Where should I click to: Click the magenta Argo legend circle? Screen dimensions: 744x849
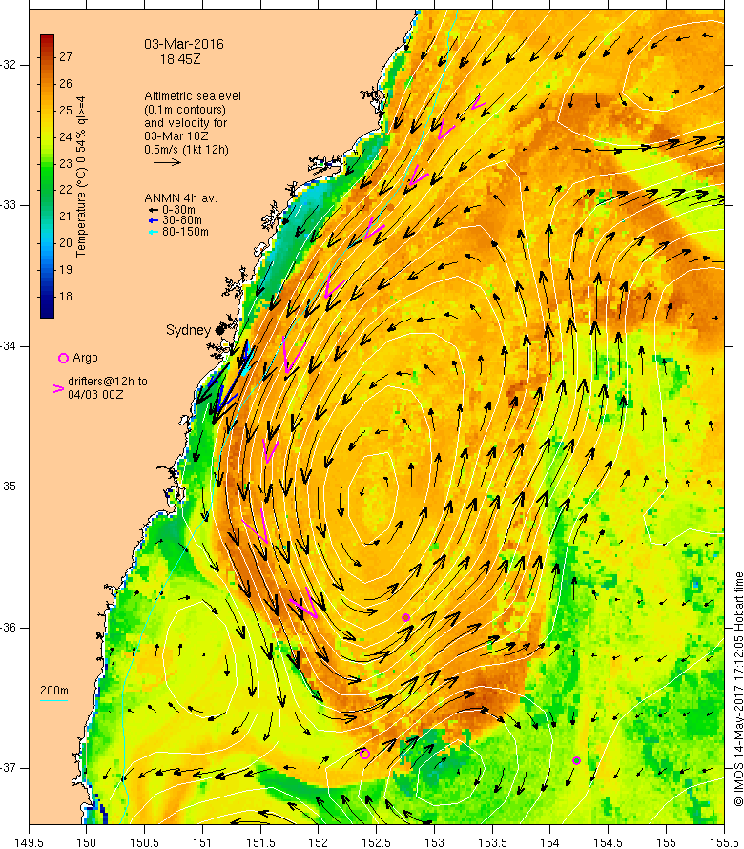pos(63,358)
